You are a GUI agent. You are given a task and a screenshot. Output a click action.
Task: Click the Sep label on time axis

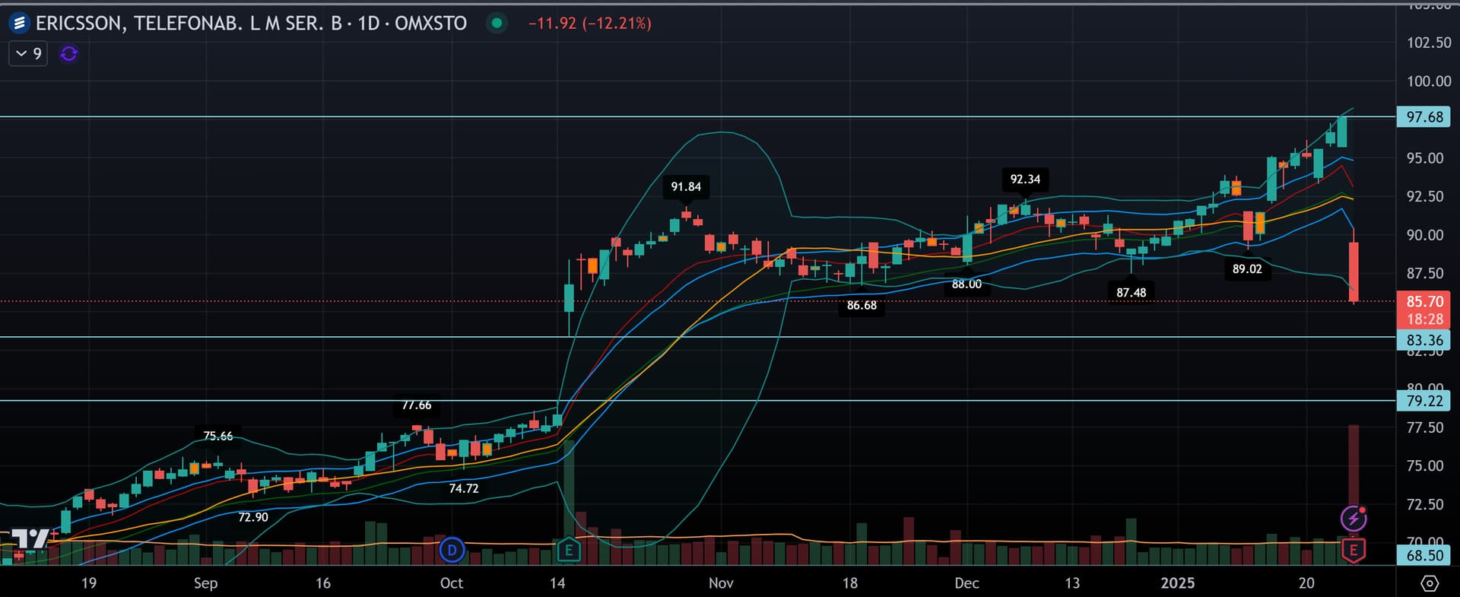[x=205, y=583]
